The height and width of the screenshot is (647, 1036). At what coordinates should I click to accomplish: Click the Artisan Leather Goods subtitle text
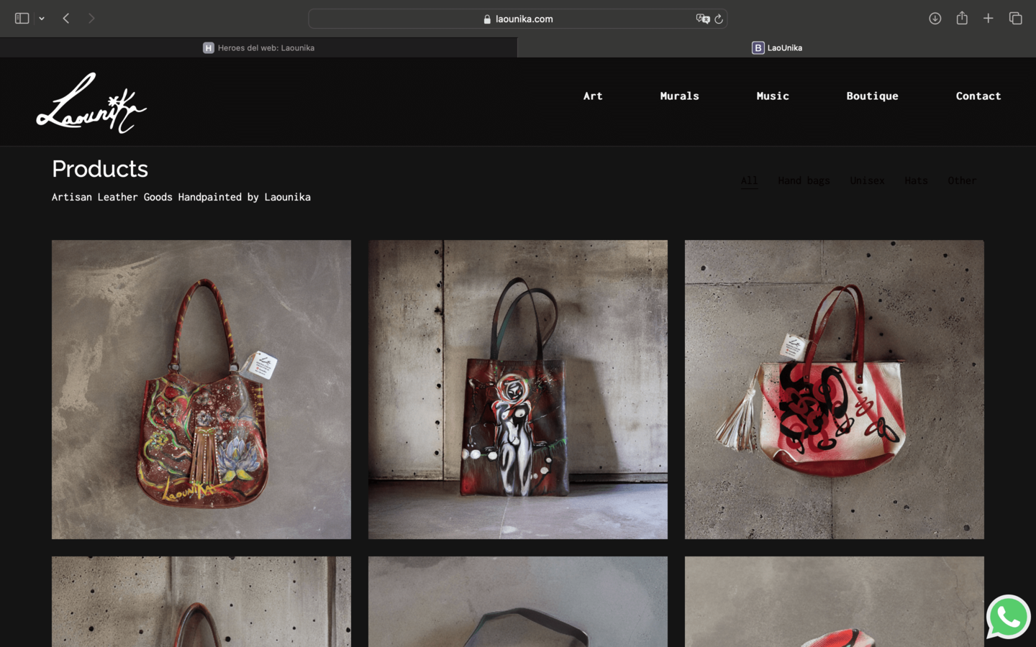(x=181, y=197)
